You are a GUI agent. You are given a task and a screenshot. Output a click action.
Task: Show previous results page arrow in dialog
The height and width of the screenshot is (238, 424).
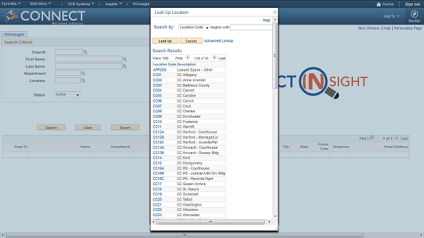(187, 58)
